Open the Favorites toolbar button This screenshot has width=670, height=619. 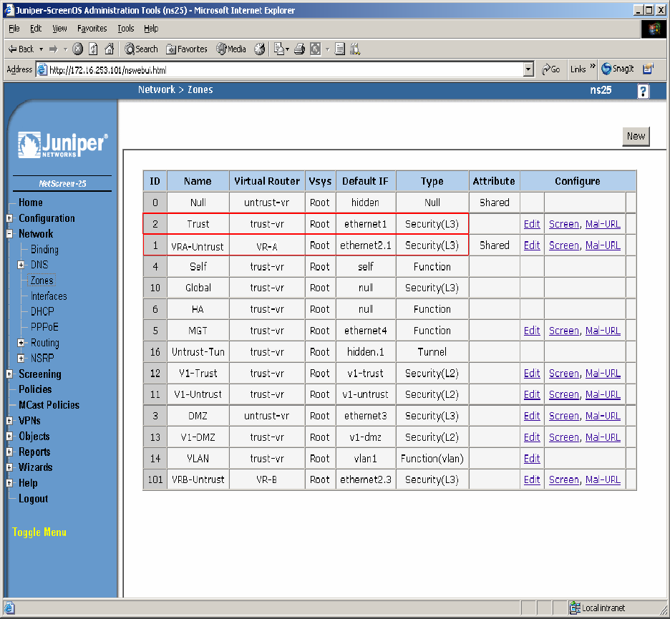coord(187,49)
